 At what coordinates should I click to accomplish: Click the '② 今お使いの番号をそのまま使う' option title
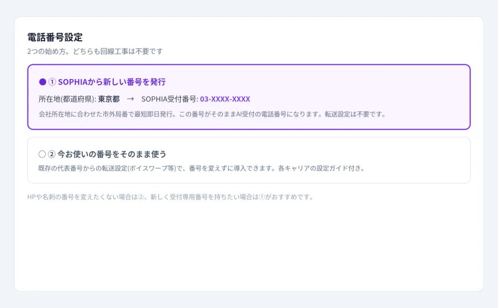pos(107,154)
